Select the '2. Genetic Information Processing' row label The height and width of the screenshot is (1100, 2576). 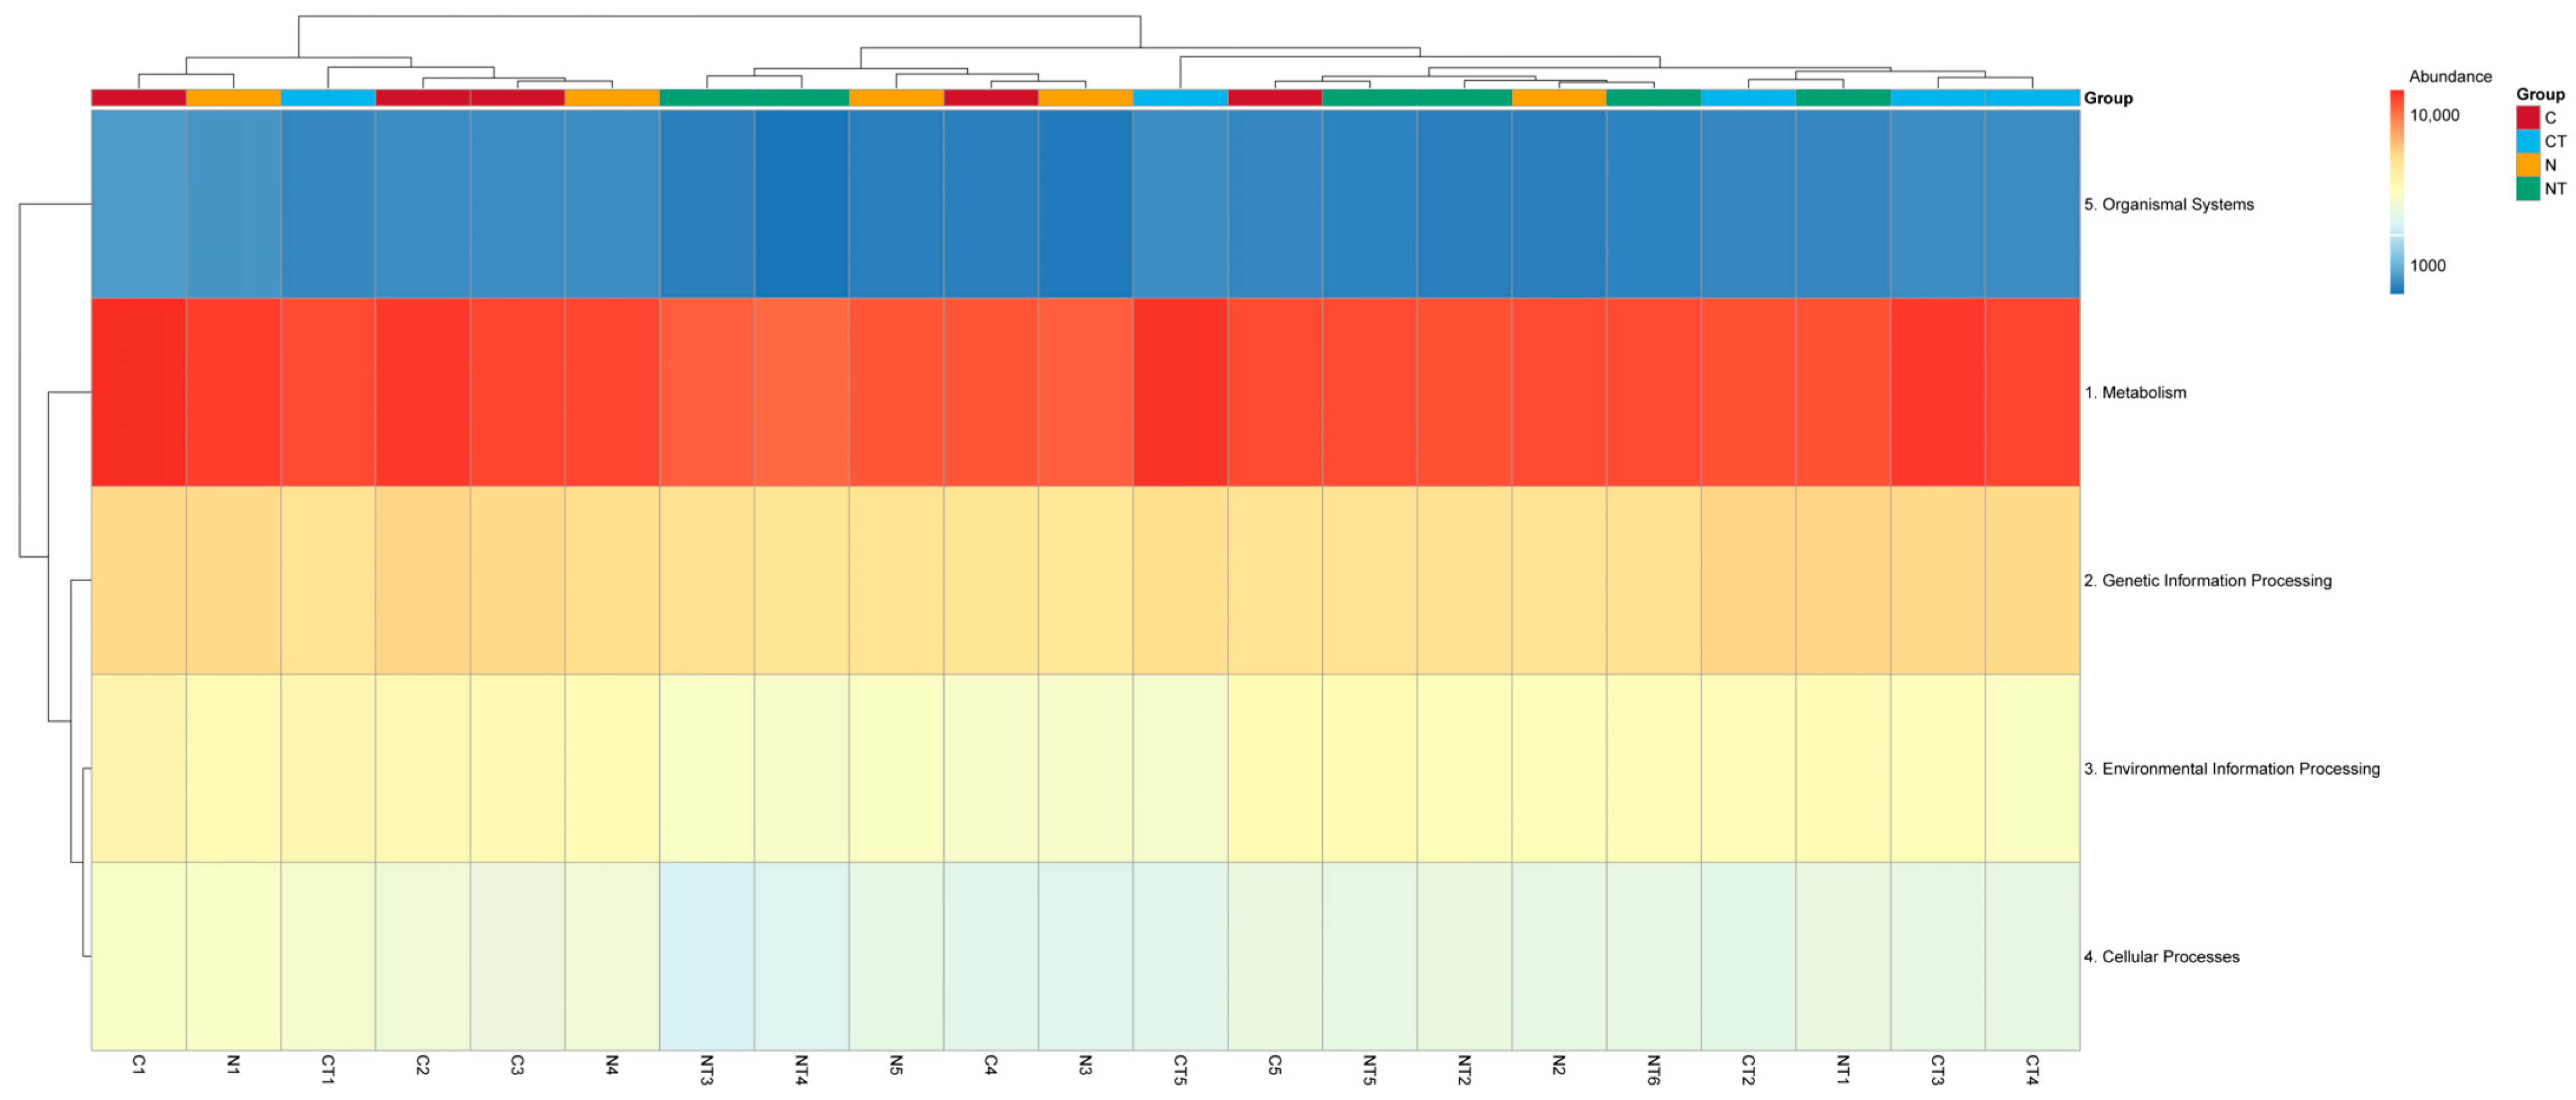pyautogui.click(x=2208, y=580)
